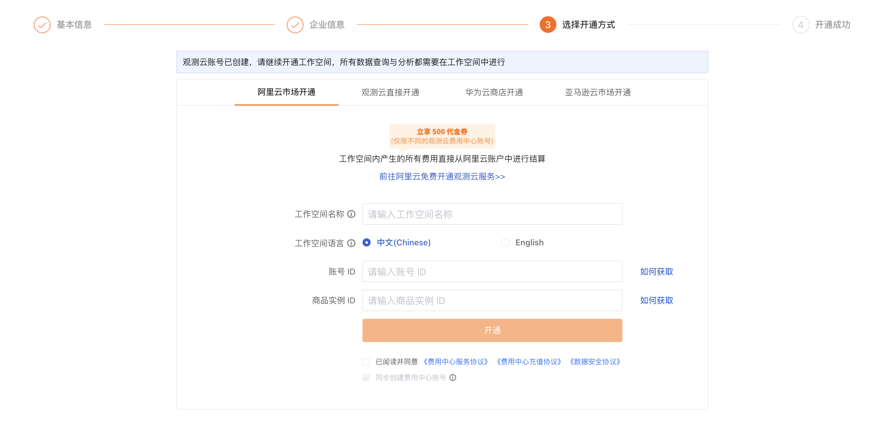Click the 开通成功 step label

coord(833,25)
